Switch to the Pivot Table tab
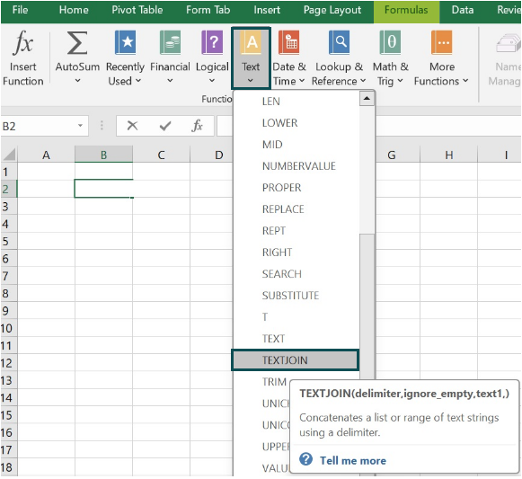This screenshot has height=479, width=522. (137, 10)
